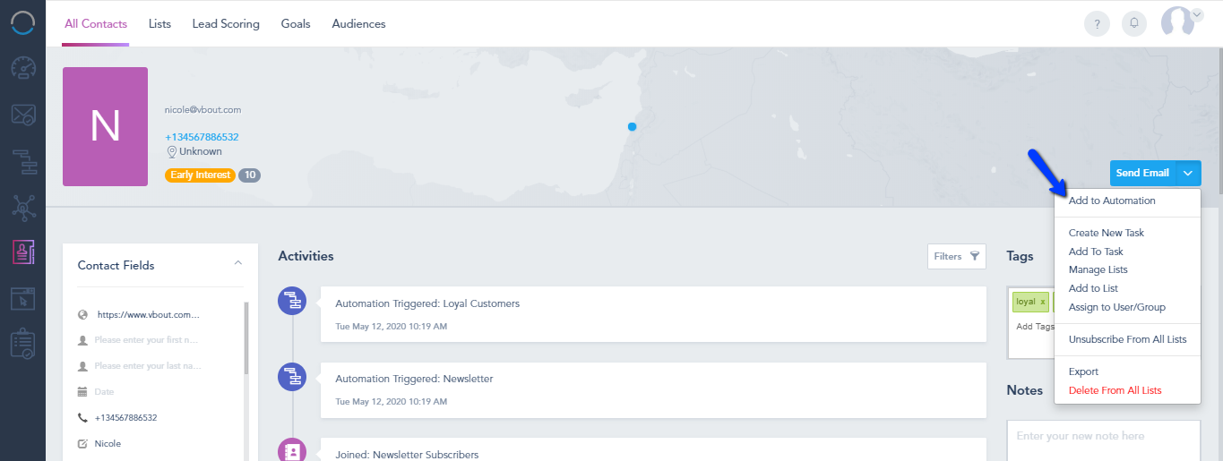Click the help question mark icon
This screenshot has width=1223, height=461.
pyautogui.click(x=1097, y=23)
